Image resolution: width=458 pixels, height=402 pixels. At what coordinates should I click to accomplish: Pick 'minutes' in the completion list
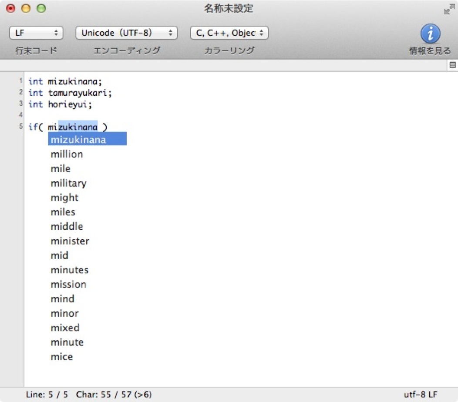coord(70,270)
